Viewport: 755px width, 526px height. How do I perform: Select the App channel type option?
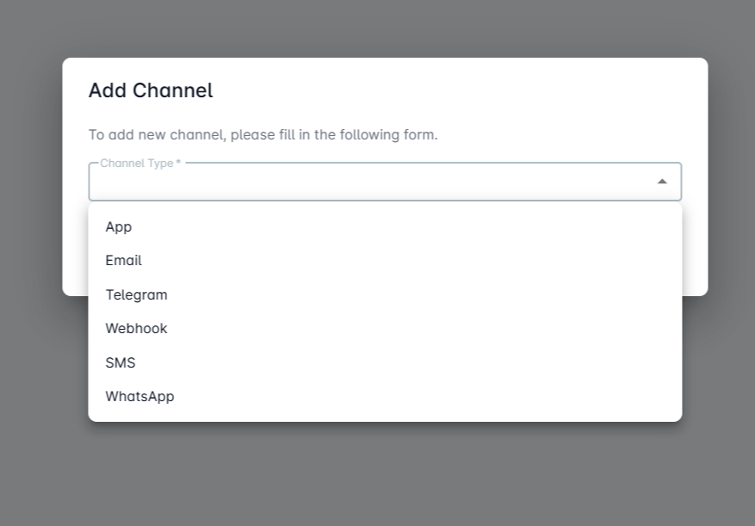point(119,226)
